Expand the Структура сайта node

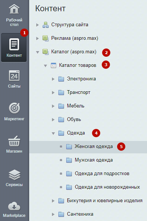pos(37,25)
